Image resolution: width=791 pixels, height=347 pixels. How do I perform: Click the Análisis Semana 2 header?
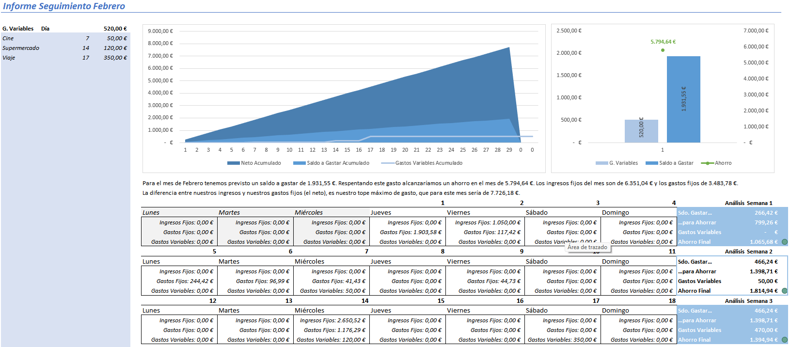[748, 252]
